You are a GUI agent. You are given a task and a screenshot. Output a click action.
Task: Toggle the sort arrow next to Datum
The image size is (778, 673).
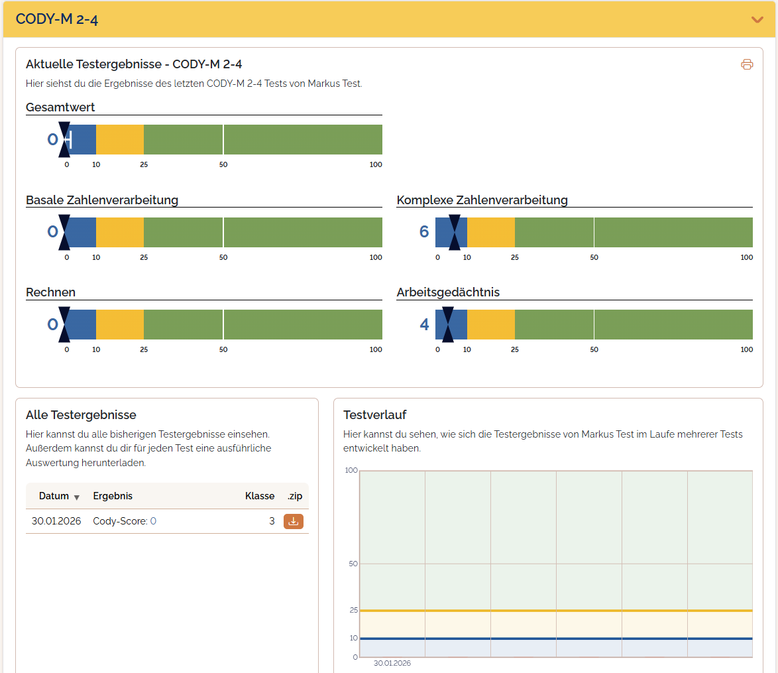(x=77, y=497)
